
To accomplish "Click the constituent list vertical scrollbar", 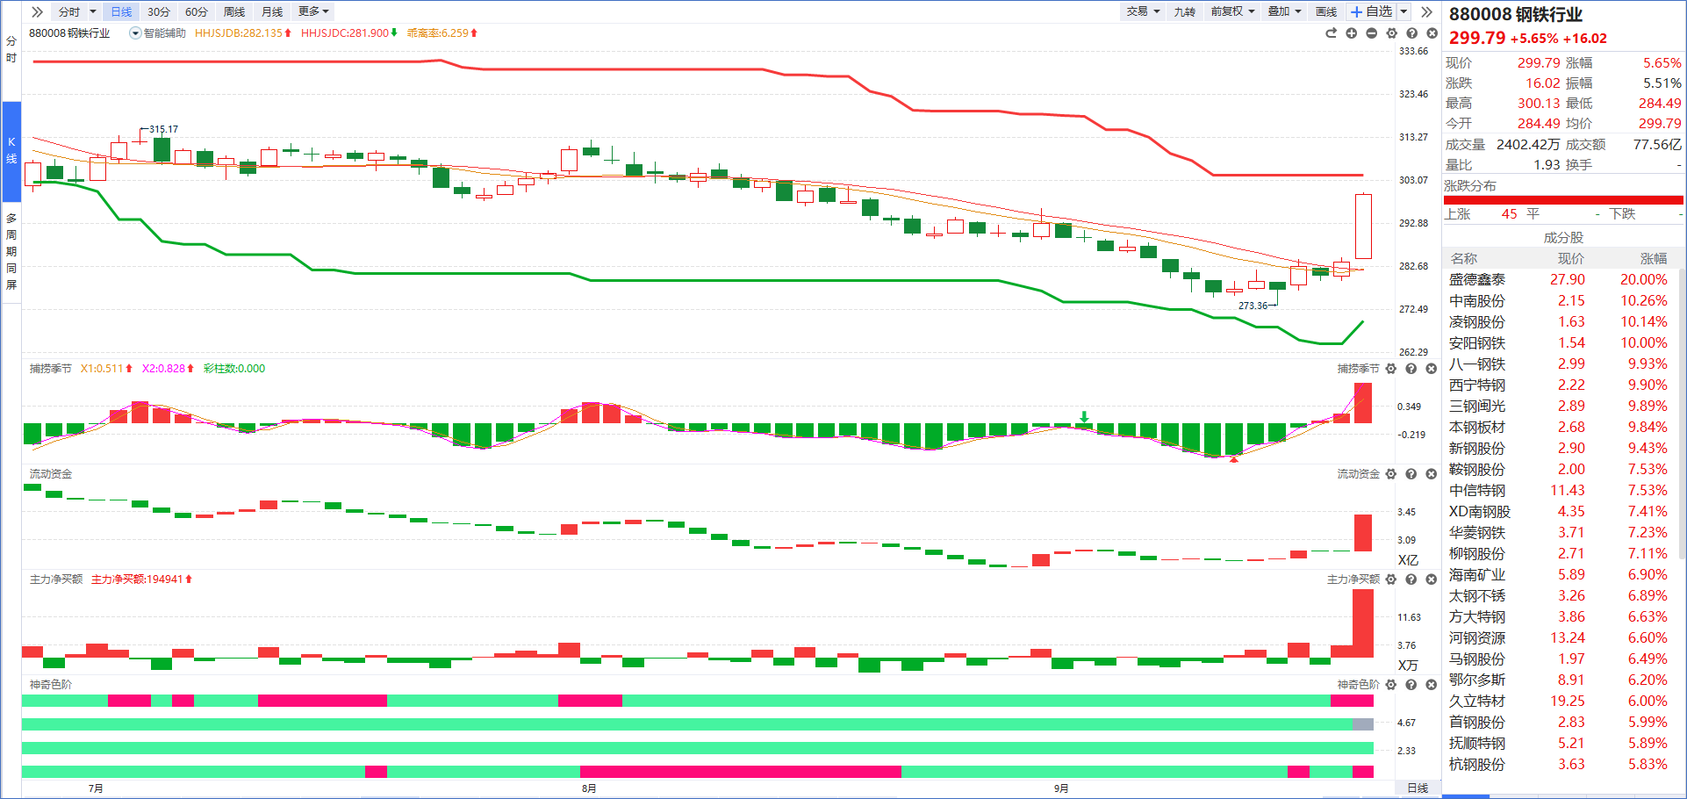I will coord(1681,413).
